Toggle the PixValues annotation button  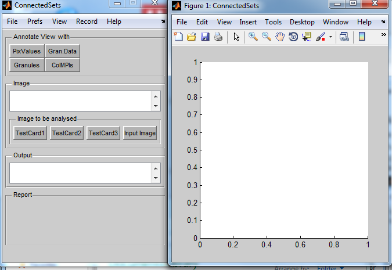coord(27,51)
